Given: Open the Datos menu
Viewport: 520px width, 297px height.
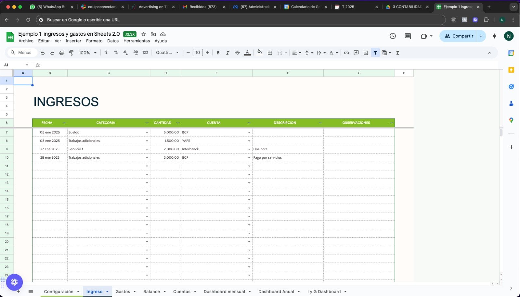Looking at the screenshot, I should (x=113, y=41).
